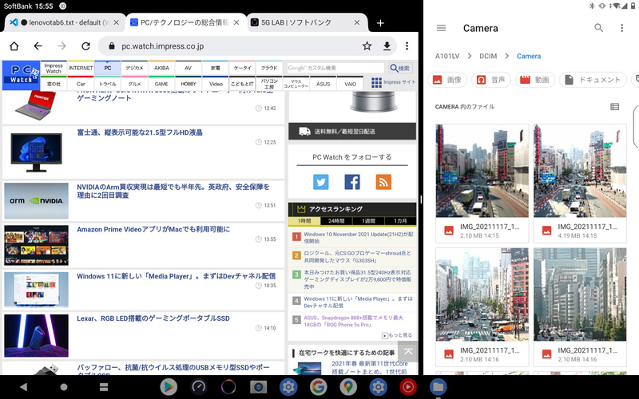Follow PC Watch on Twitter
639x399 pixels.
[321, 182]
